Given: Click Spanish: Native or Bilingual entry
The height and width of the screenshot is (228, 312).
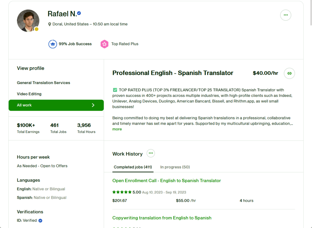Looking at the screenshot, I should [x=41, y=198].
